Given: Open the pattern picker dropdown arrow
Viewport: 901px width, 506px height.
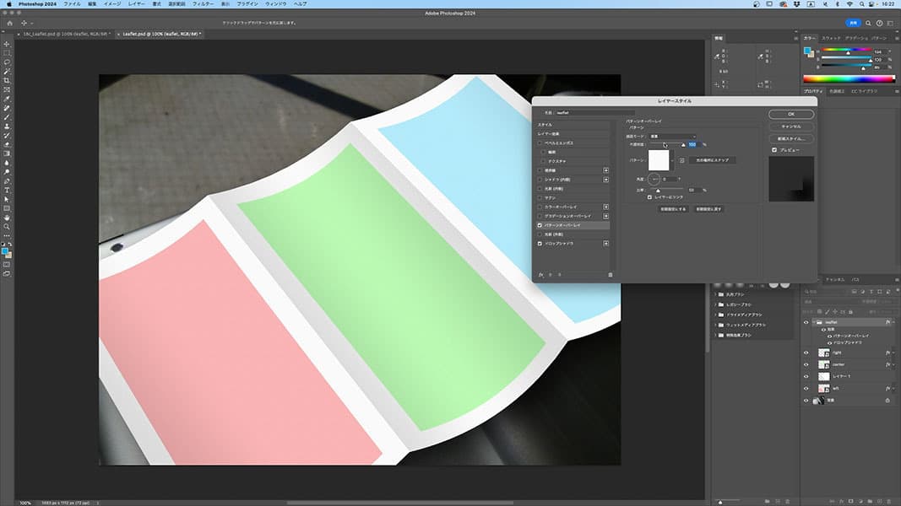Looking at the screenshot, I should 672,159.
